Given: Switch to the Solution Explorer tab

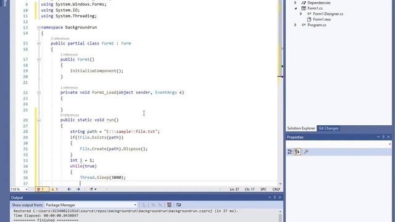Looking at the screenshot, I should click(x=301, y=128).
